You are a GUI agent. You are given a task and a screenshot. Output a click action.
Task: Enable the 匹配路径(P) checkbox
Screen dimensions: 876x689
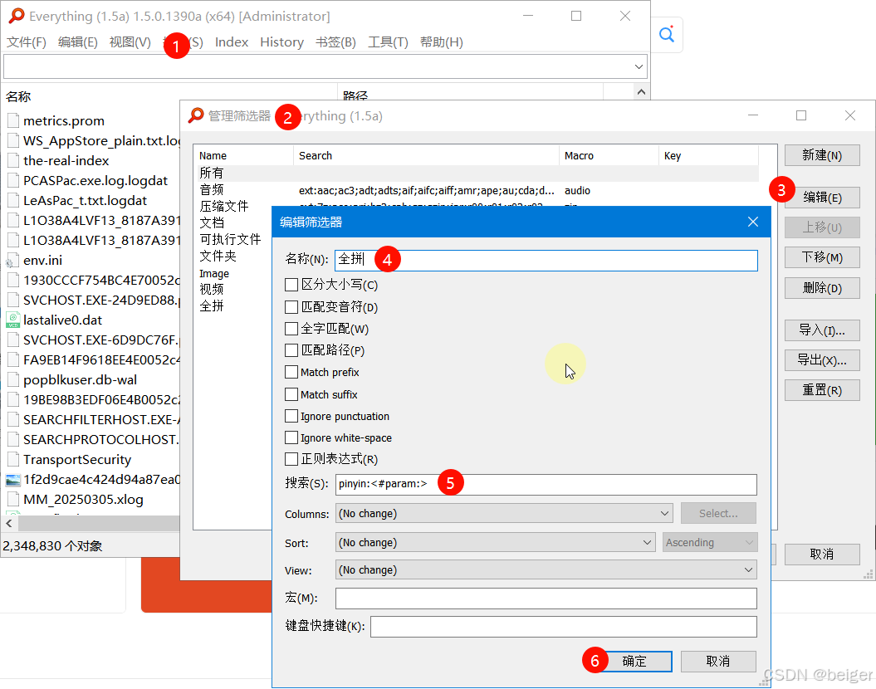[291, 350]
